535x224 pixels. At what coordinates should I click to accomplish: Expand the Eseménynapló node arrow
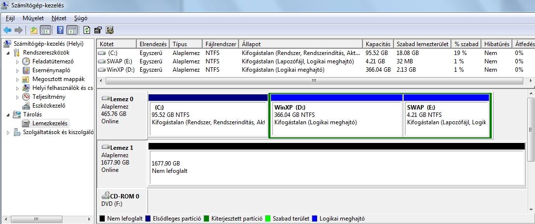18,71
